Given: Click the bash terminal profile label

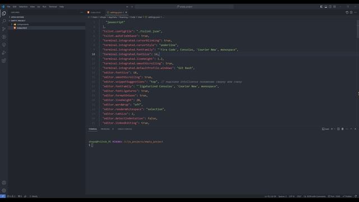Looking at the screenshot, I should (325, 129).
